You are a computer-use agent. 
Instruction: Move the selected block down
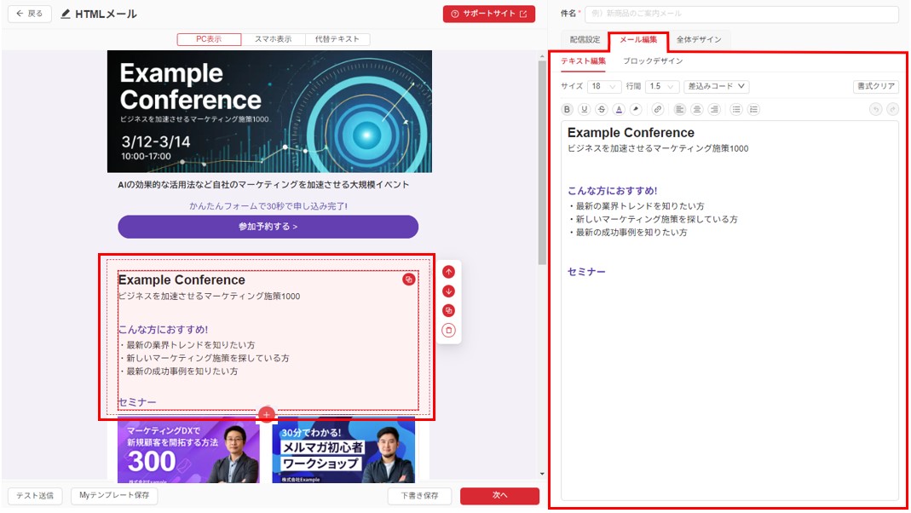tap(448, 291)
